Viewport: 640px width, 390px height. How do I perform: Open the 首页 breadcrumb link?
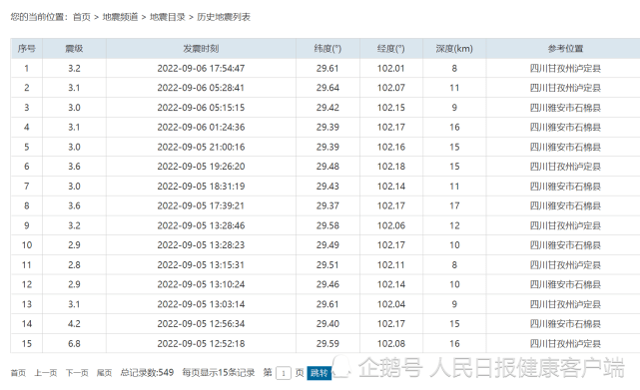tap(81, 17)
